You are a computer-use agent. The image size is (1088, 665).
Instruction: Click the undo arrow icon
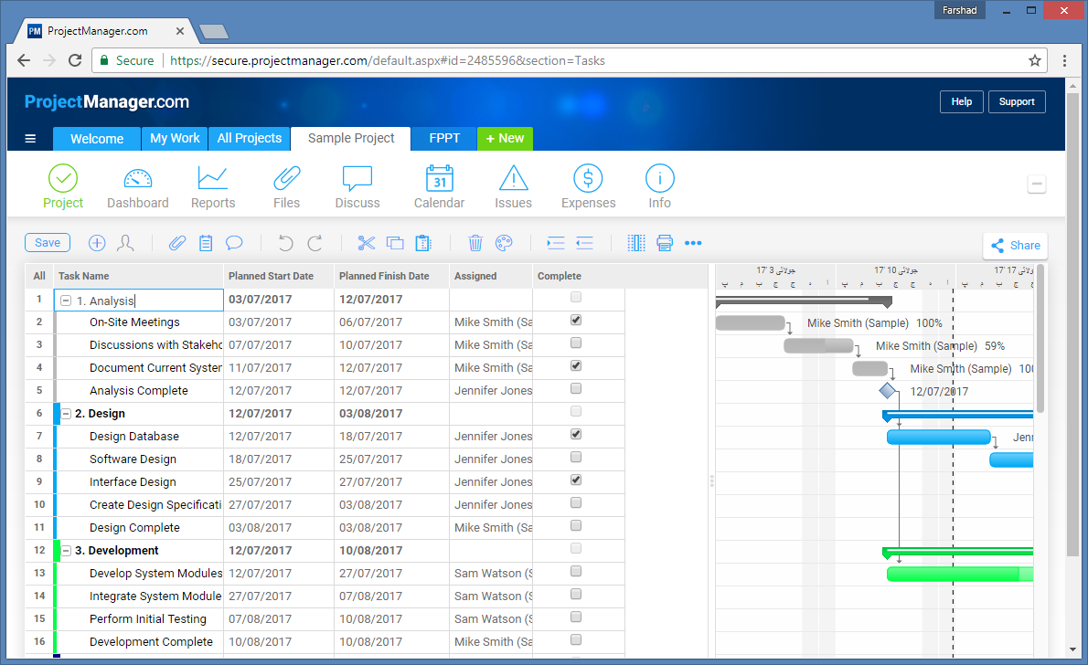[285, 243]
